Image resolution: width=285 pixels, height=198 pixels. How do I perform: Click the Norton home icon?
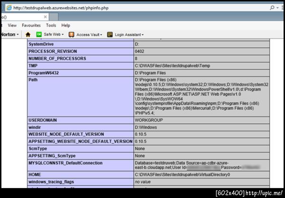click(28, 35)
